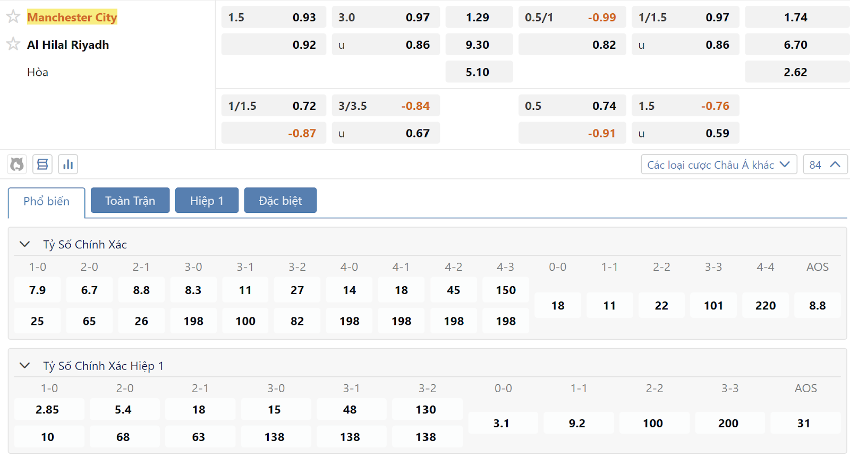Pick first-half score 3-2 odds 130
The height and width of the screenshot is (457, 850).
point(427,409)
